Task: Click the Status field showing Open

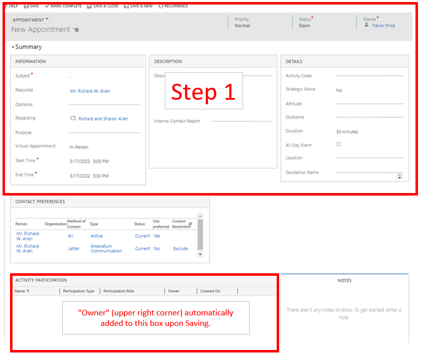Action: pos(304,26)
